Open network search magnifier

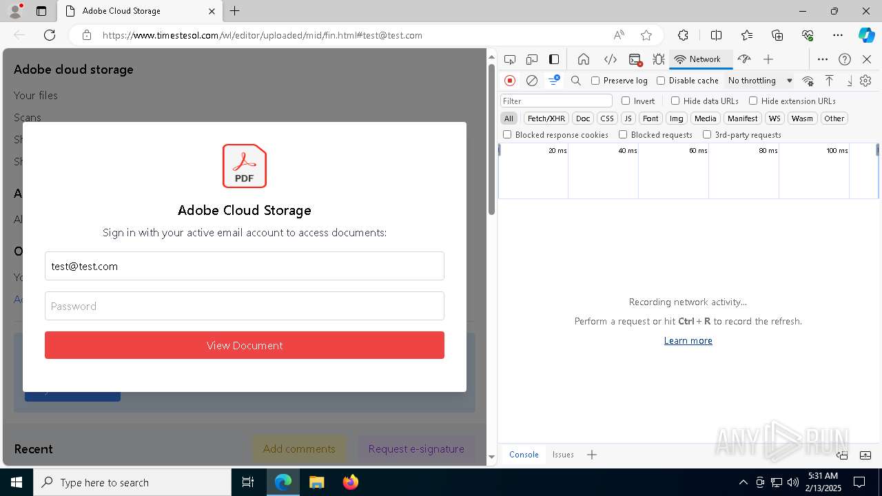tap(576, 81)
